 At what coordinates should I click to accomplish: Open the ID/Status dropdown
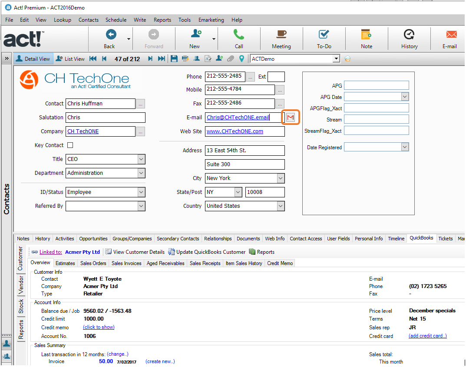141,192
